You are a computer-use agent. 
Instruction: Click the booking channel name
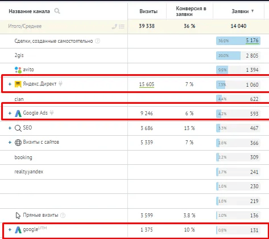tap(23, 157)
